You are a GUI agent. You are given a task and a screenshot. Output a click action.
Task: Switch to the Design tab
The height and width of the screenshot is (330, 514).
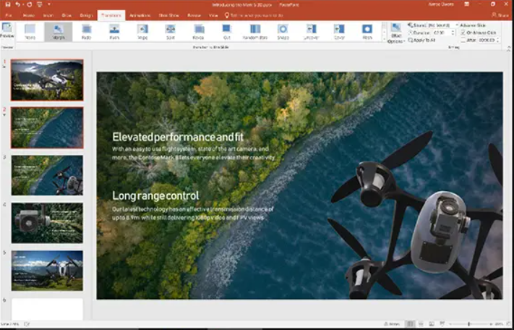tap(86, 15)
